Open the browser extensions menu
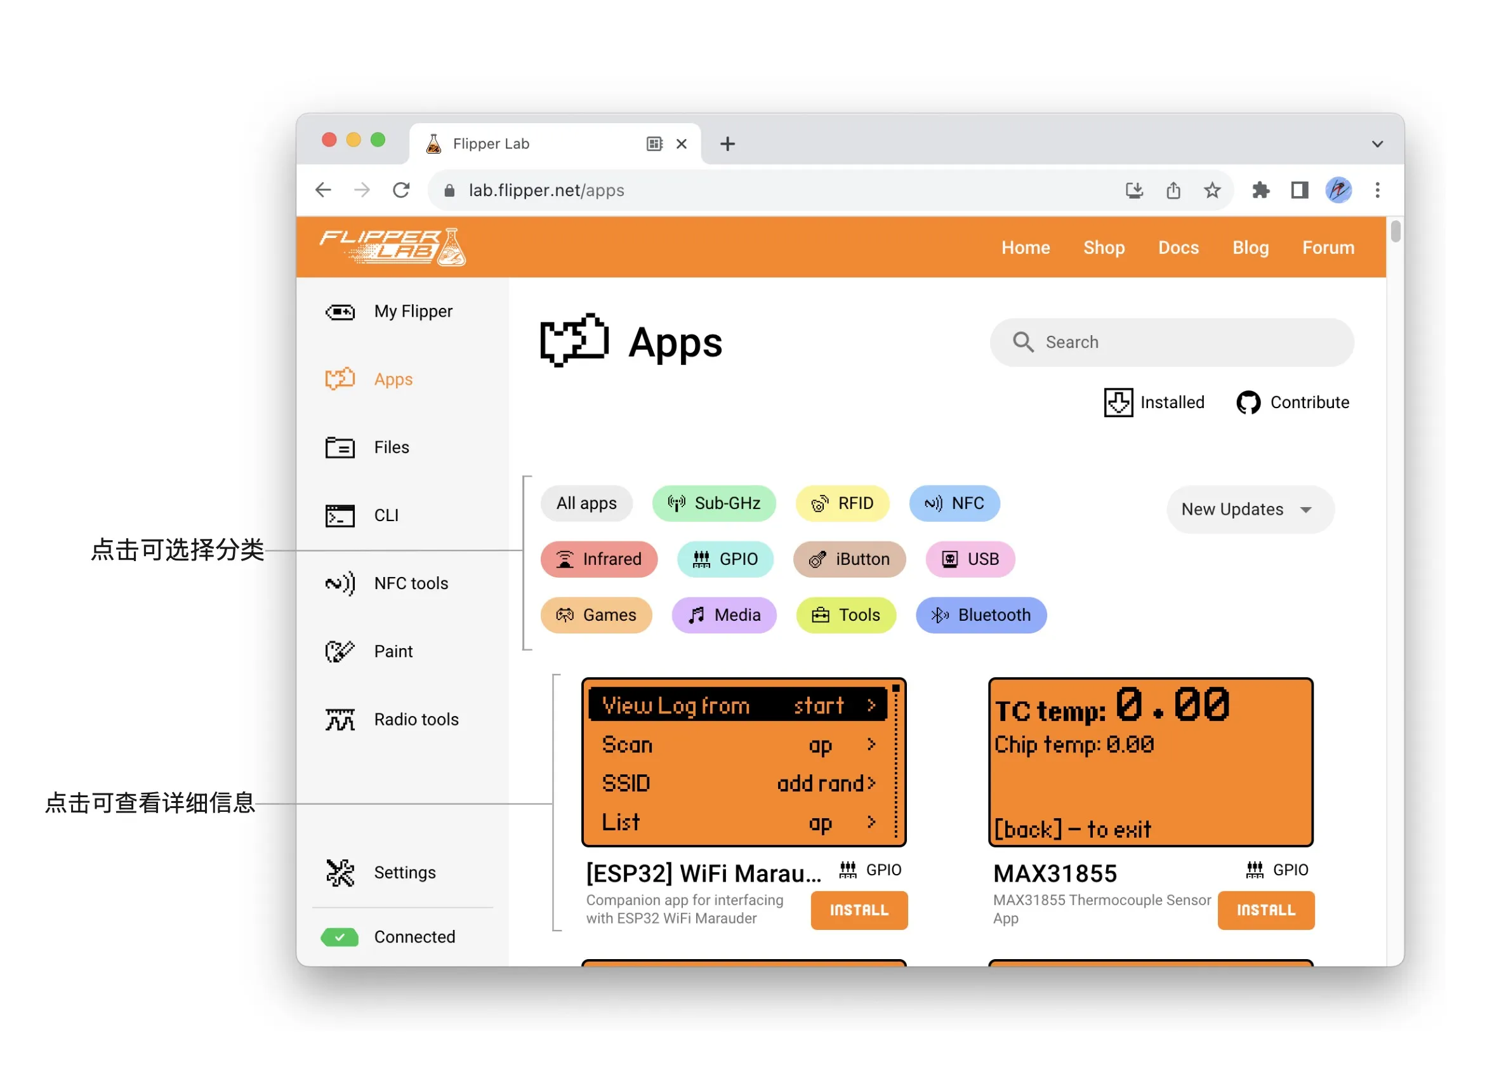 coord(1261,190)
